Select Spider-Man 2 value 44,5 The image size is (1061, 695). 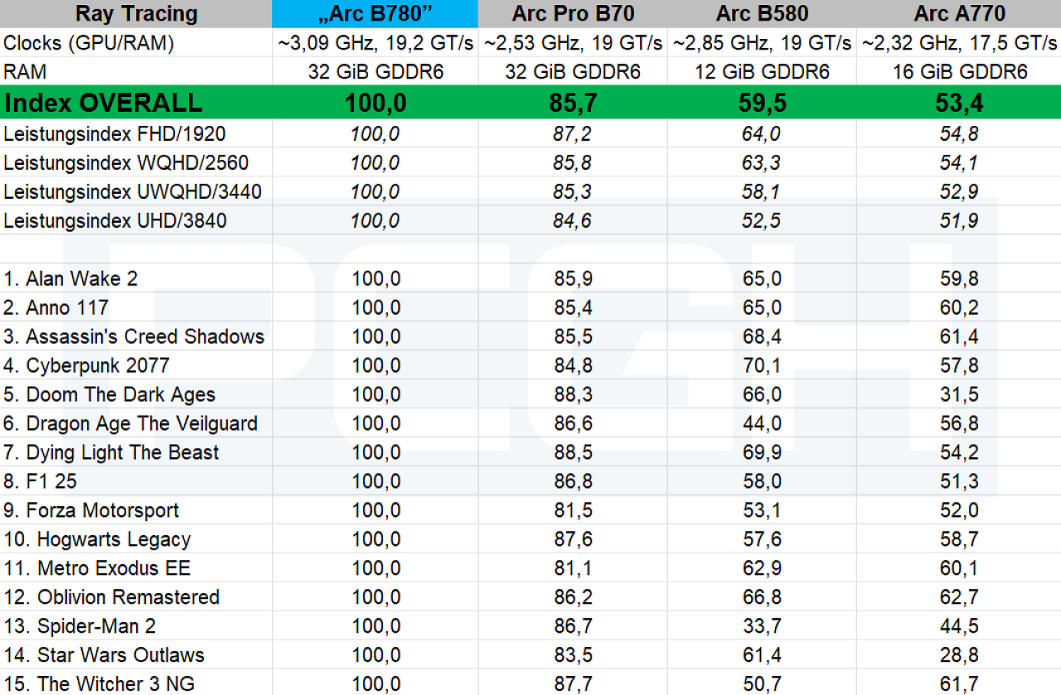(959, 626)
